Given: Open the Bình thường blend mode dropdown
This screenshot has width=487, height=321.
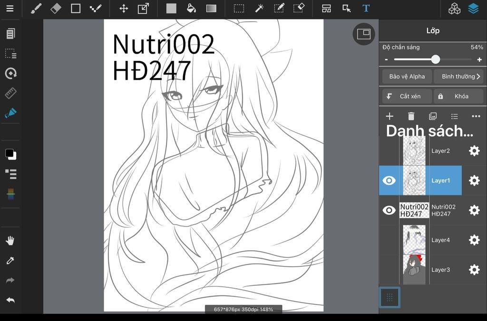Looking at the screenshot, I should pyautogui.click(x=458, y=76).
